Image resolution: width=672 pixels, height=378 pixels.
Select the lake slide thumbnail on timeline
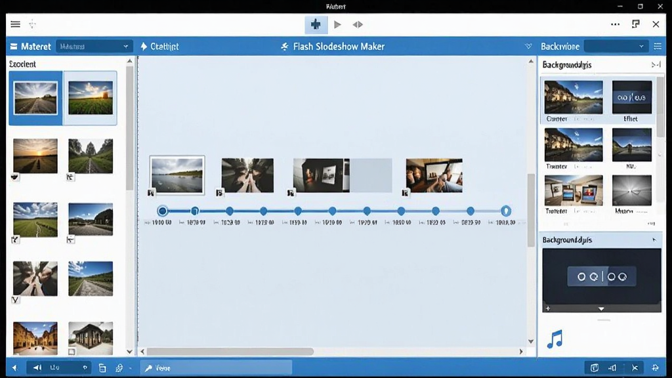click(x=177, y=175)
